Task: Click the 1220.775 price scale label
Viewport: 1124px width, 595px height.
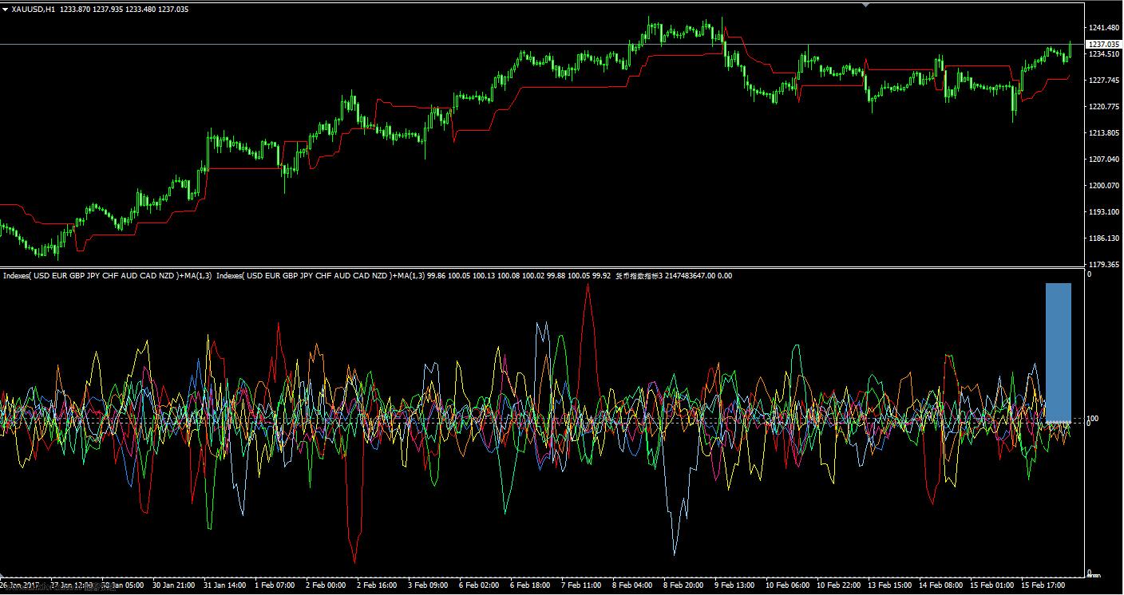Action: 1103,107
